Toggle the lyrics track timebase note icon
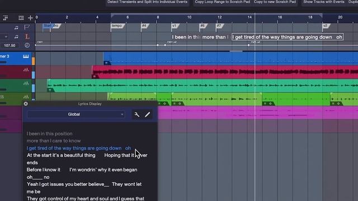Image resolution: width=358 pixels, height=201 pixels. [x=16, y=36]
